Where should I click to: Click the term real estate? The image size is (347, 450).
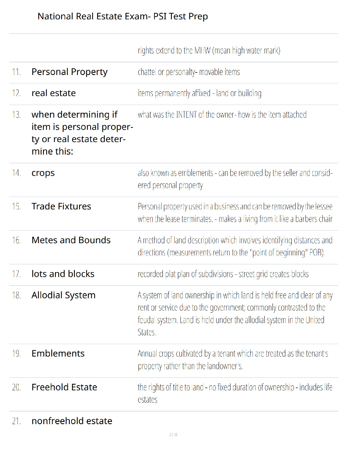54,93
